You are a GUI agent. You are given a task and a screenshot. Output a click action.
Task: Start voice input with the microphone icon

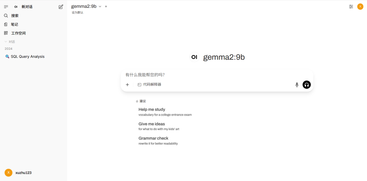click(297, 85)
